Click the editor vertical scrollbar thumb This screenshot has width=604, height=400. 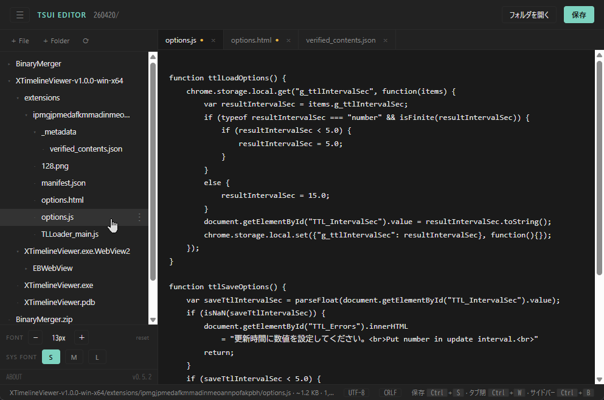599,168
